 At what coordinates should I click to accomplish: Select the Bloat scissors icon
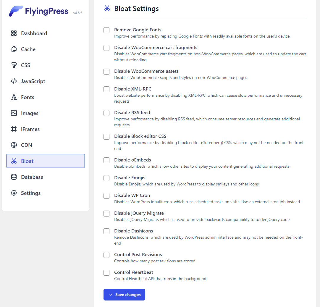[x=14, y=161]
